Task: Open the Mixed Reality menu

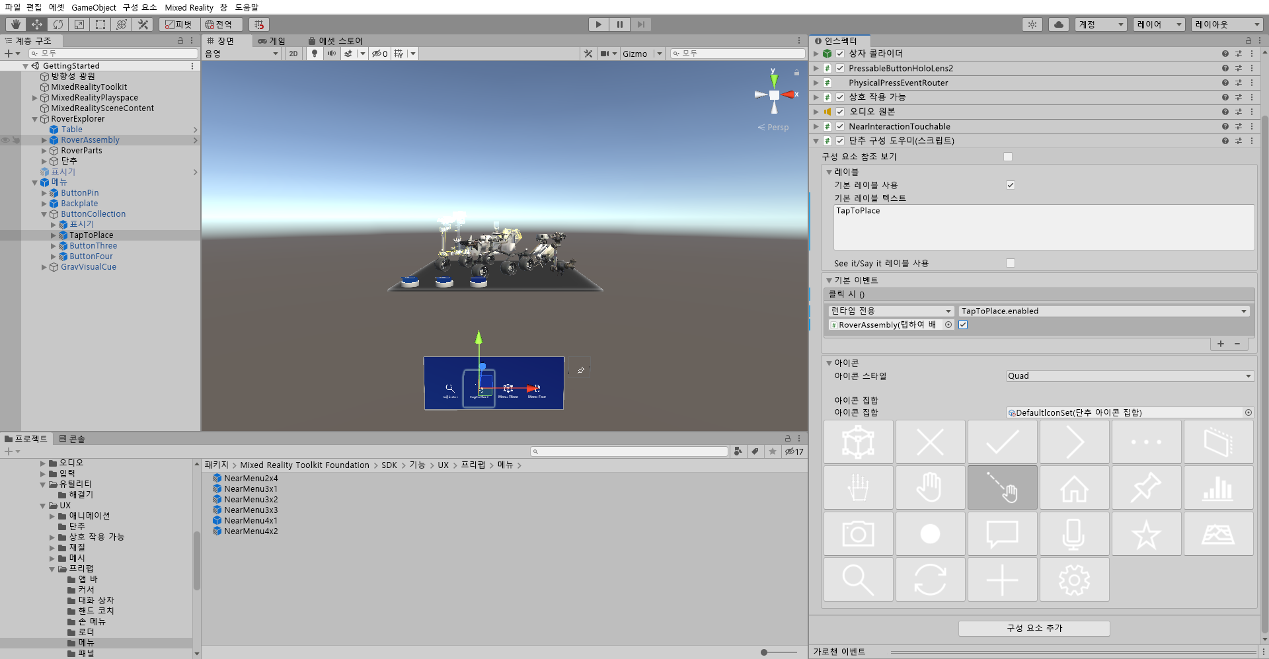Action: point(189,7)
